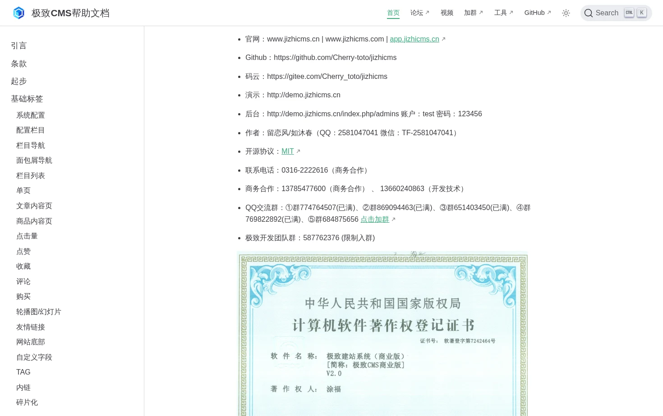Open the Search box in header
The image size is (663, 416).
click(616, 13)
